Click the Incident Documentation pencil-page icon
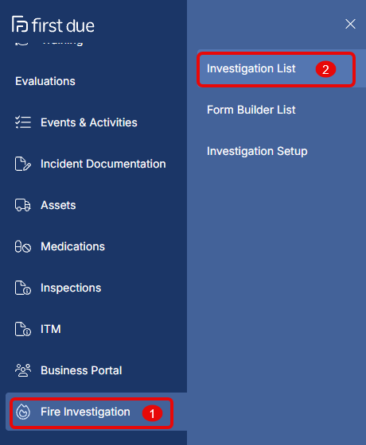 [23, 164]
